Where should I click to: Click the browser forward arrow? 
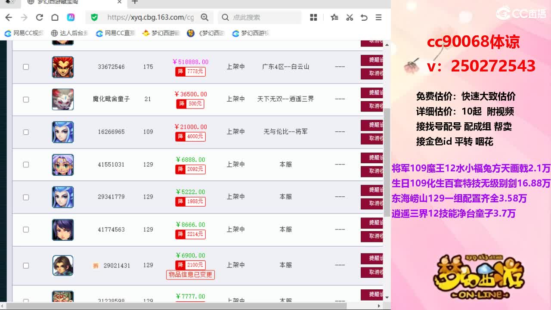pos(24,17)
